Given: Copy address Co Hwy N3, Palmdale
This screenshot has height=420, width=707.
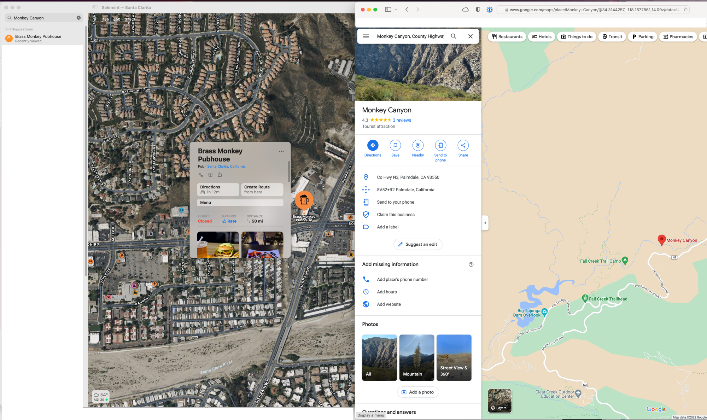Looking at the screenshot, I should [418, 177].
